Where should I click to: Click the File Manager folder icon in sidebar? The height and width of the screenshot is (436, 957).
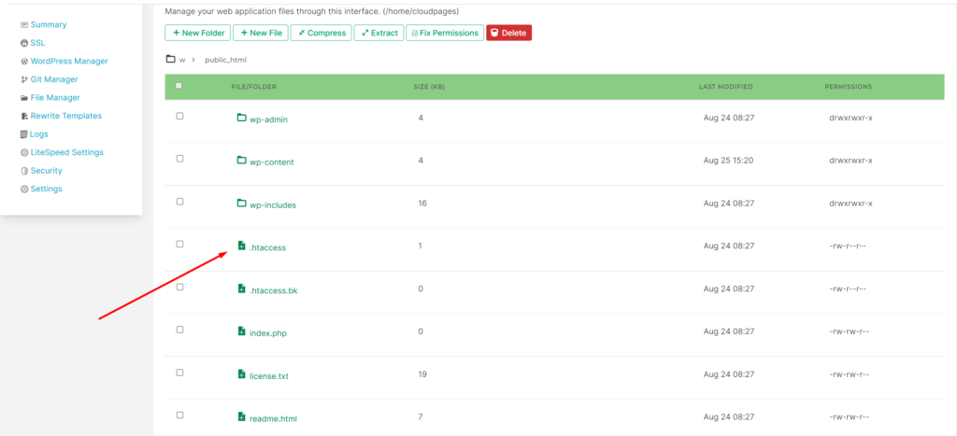24,98
